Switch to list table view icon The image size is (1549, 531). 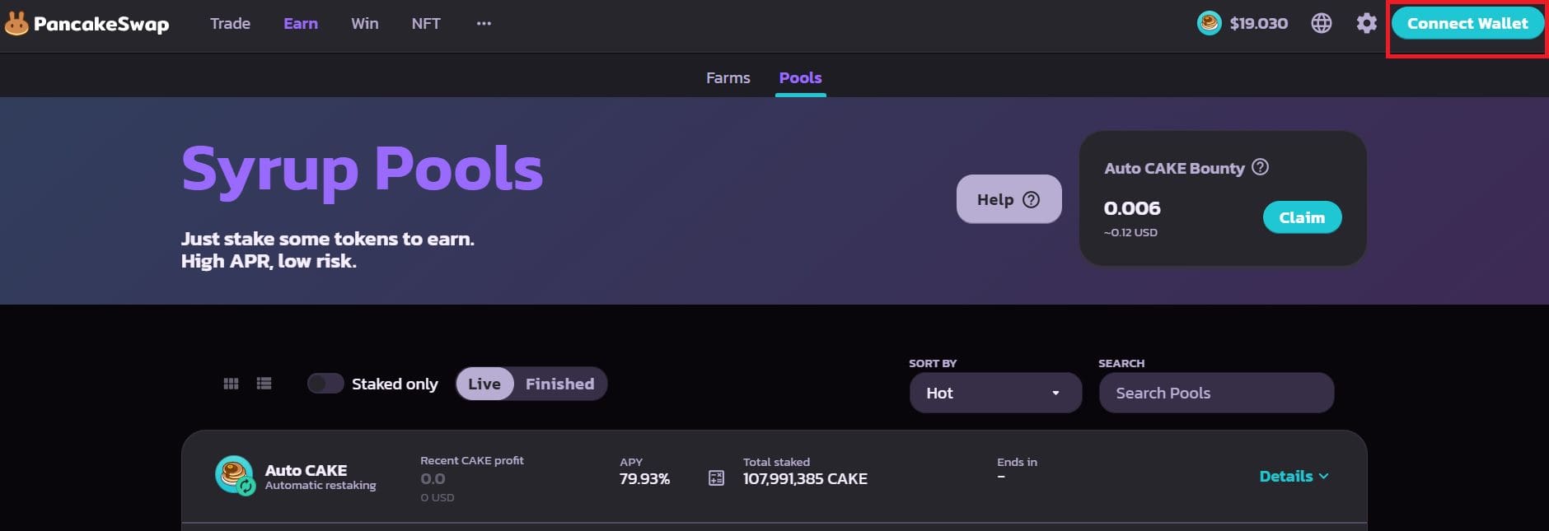click(x=264, y=384)
